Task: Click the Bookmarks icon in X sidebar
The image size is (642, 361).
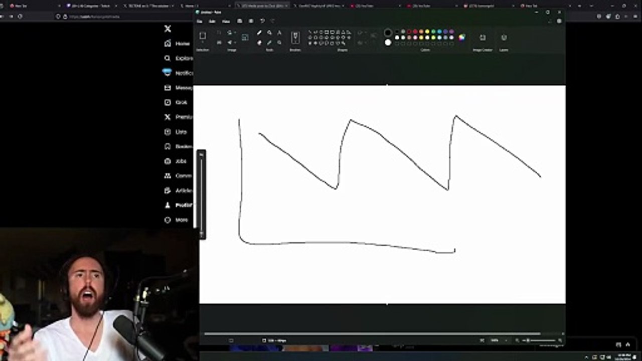Action: tap(168, 146)
